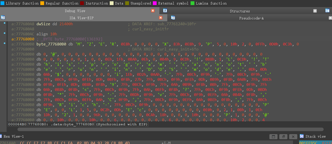
Task: Toggle breakpoint dot on byte_777680B0 db line
Action: pos(5,43)
